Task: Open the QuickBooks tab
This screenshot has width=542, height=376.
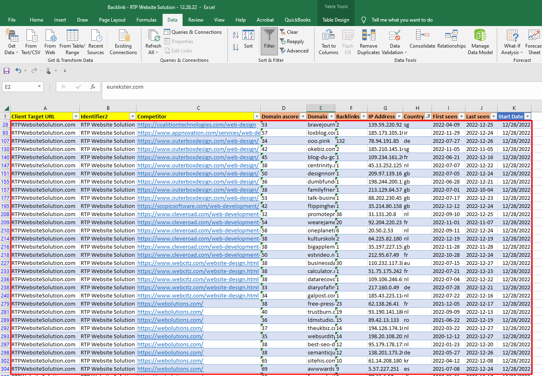Action: pyautogui.click(x=297, y=20)
